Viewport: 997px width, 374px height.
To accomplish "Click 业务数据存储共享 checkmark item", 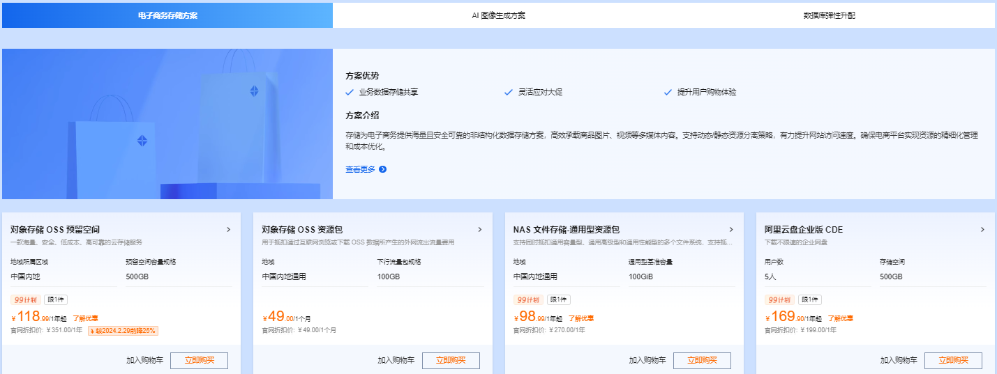I will pos(382,92).
